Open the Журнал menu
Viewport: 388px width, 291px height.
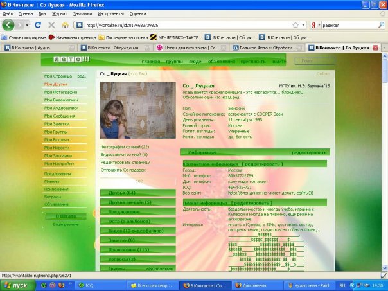point(60,14)
